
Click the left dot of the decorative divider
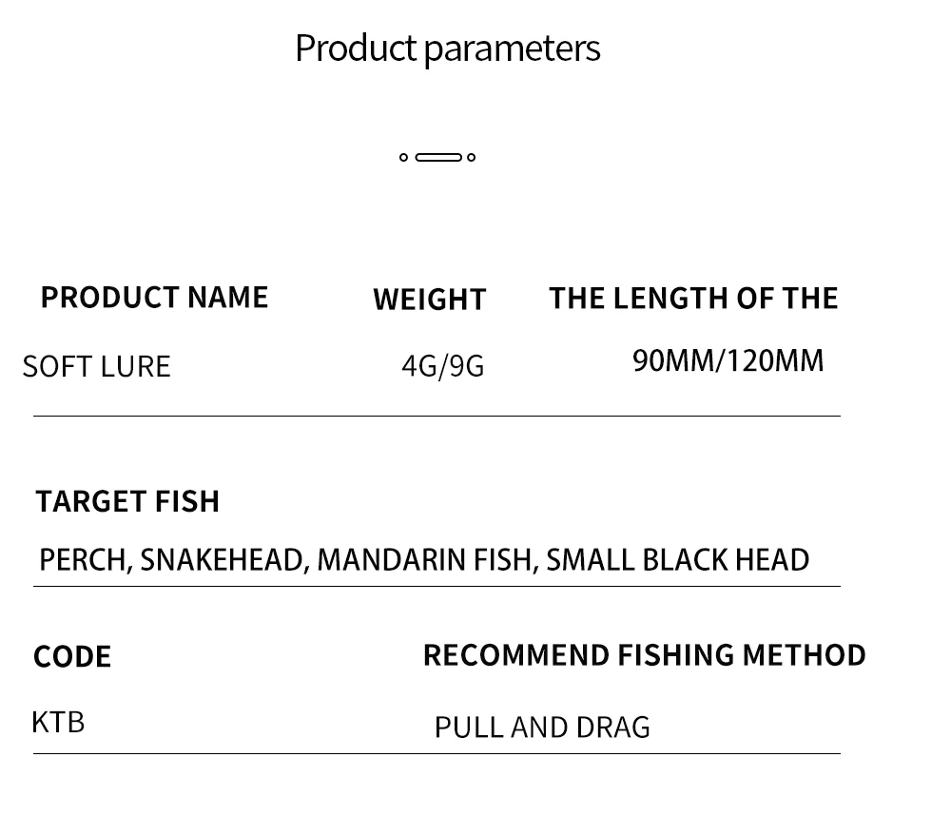tap(403, 157)
